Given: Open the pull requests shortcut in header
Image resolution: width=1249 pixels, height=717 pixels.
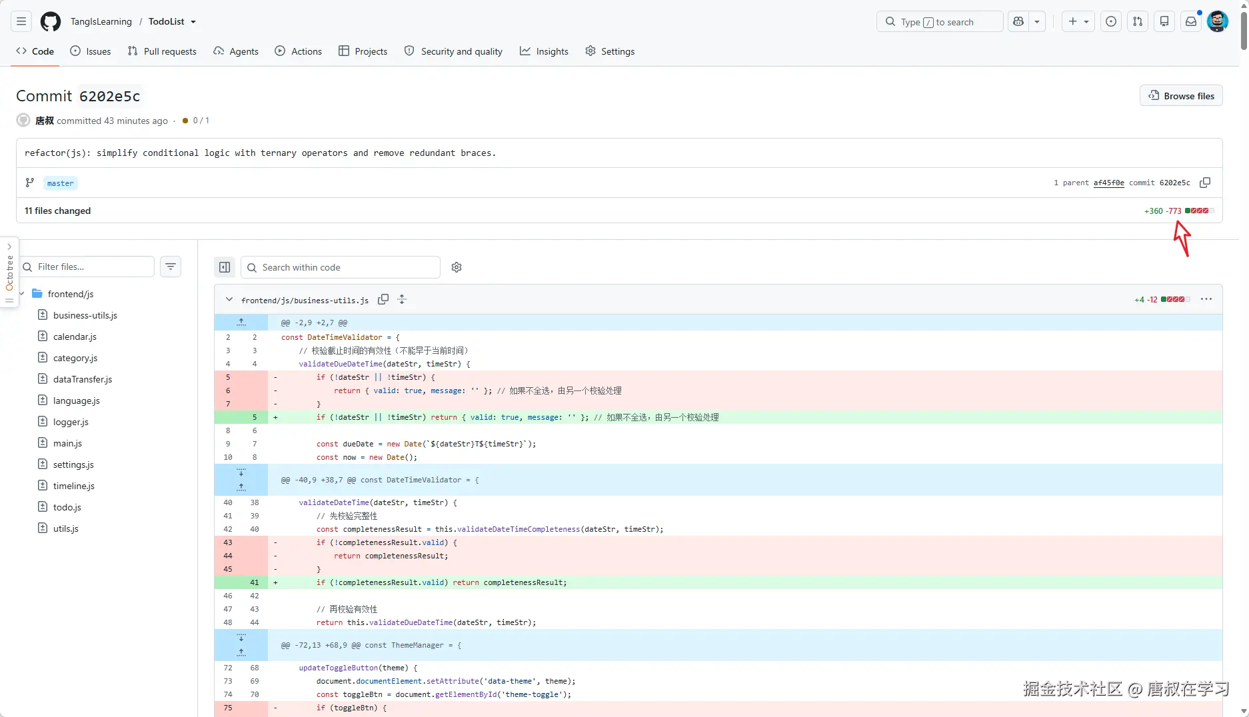Looking at the screenshot, I should (x=1138, y=22).
